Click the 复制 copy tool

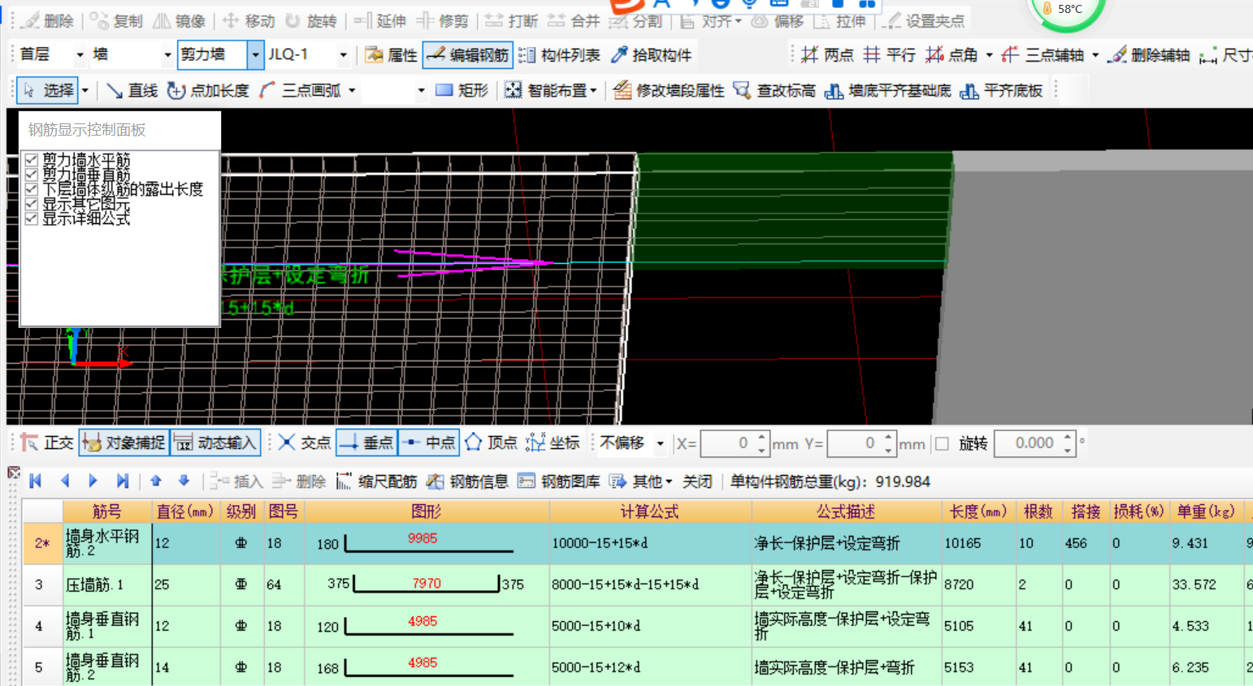(116, 21)
